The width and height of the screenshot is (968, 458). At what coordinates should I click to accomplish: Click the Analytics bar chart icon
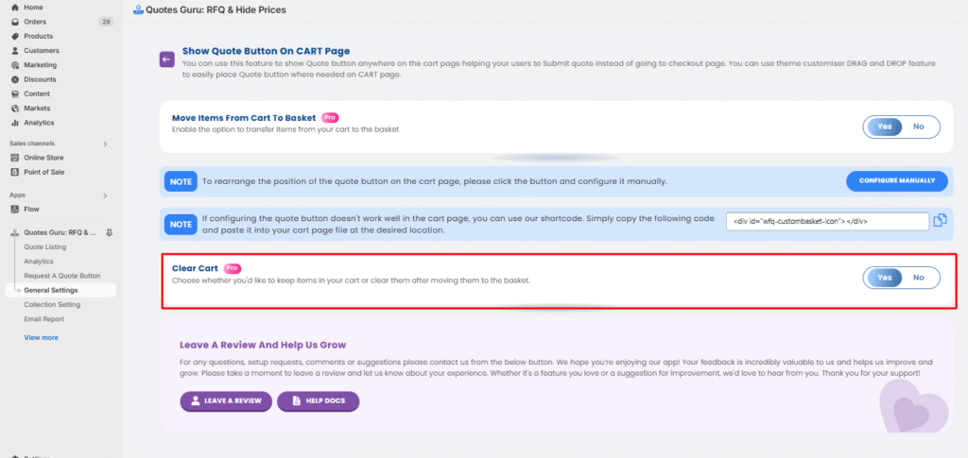tap(15, 122)
